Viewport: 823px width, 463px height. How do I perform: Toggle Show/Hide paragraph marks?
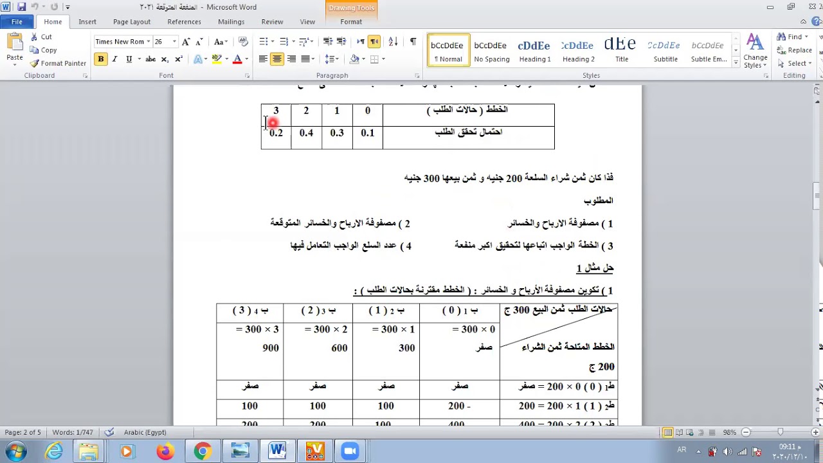point(413,42)
